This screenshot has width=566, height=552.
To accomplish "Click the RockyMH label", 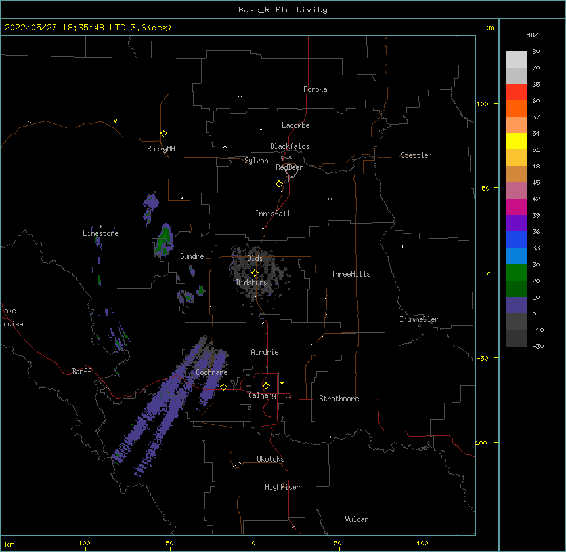I will (161, 149).
